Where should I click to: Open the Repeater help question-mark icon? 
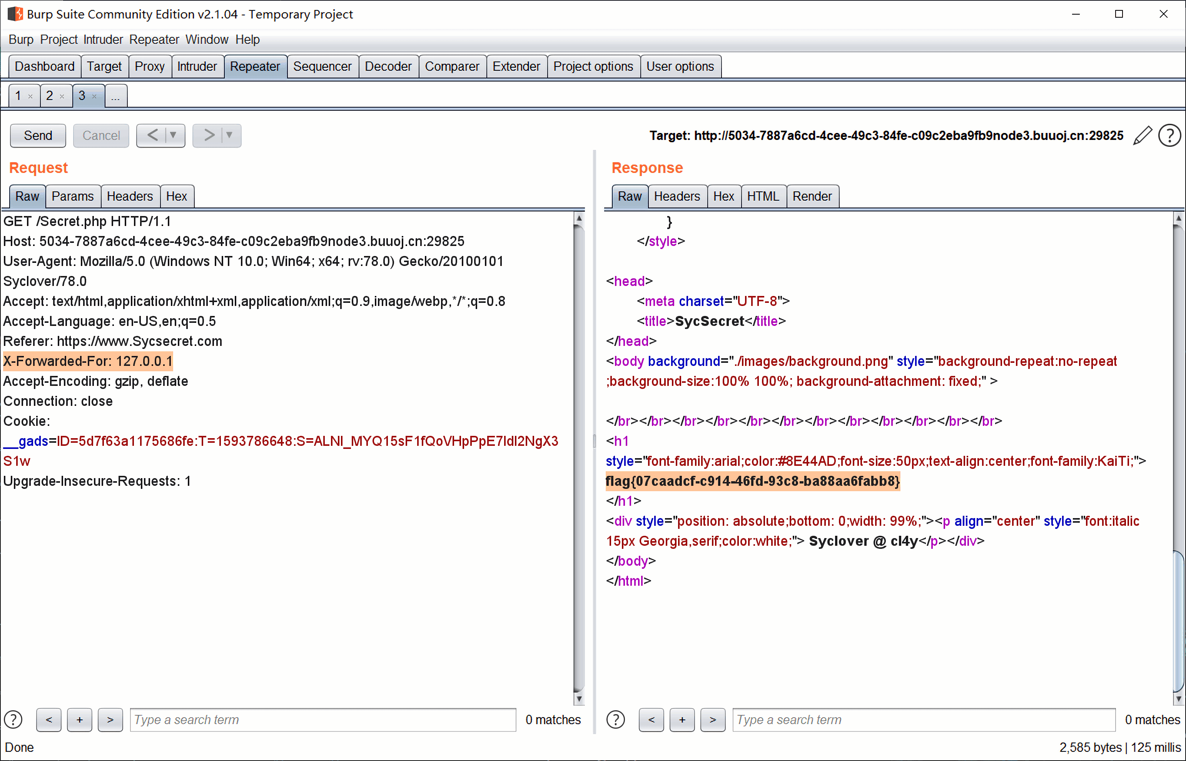[1170, 135]
